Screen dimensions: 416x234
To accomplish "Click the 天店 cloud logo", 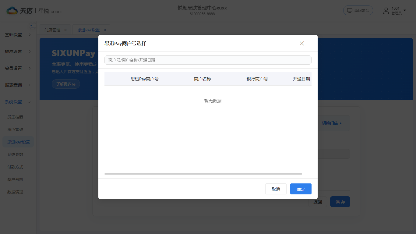I will 19,11.
